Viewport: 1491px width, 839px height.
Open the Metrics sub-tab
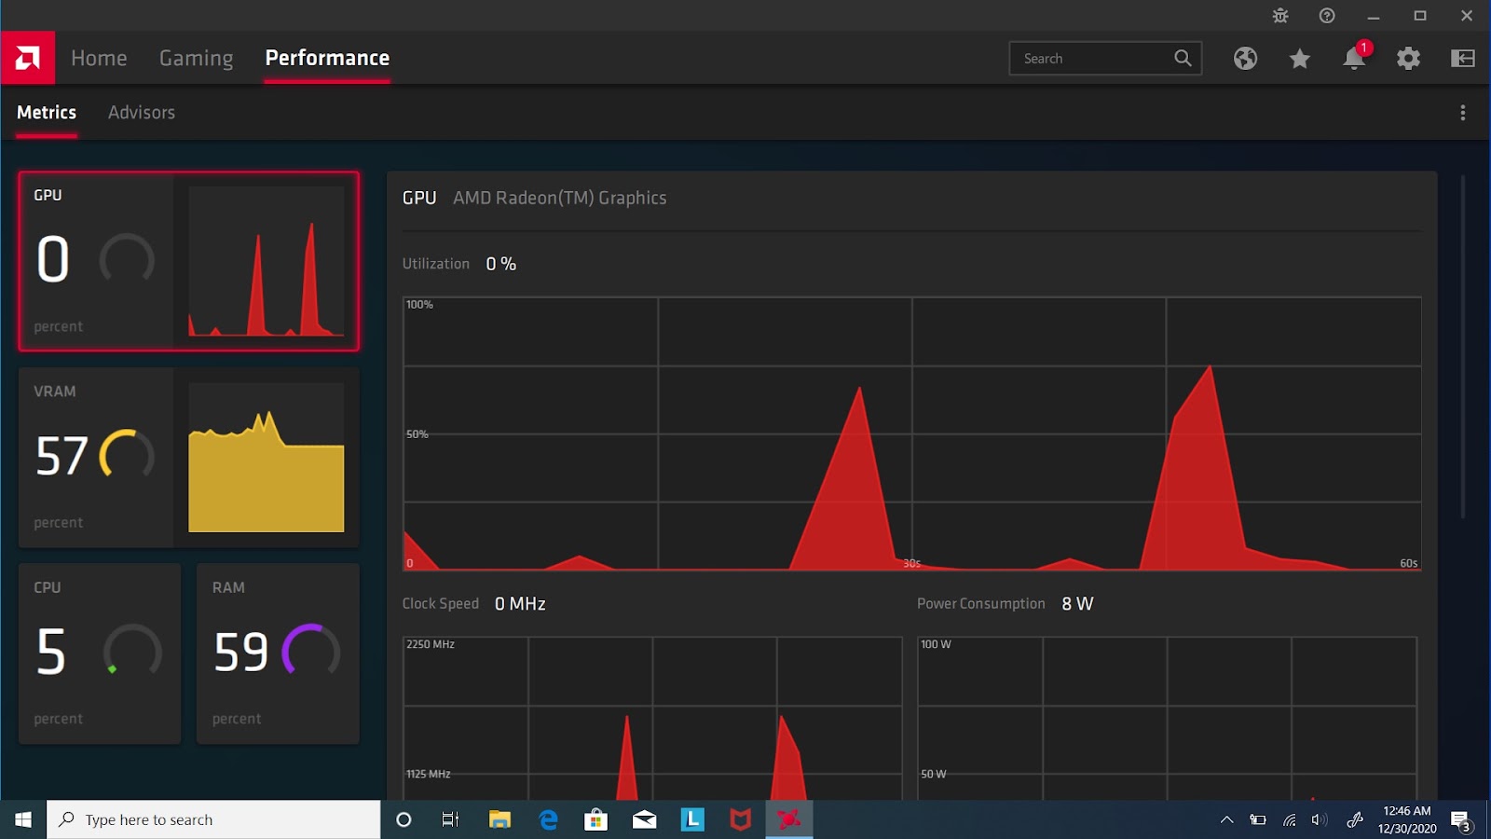tap(47, 112)
